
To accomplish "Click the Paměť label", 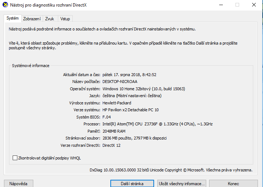I will (x=94, y=131).
